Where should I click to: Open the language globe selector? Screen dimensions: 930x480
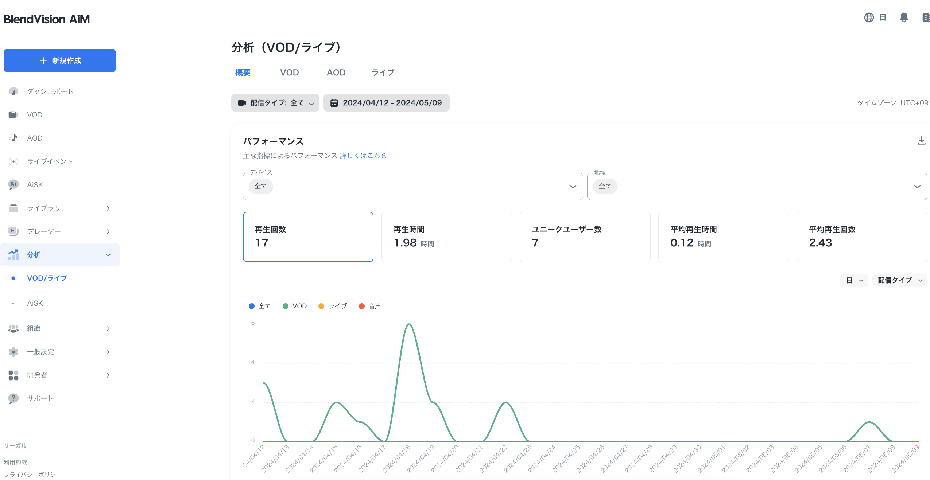click(869, 17)
